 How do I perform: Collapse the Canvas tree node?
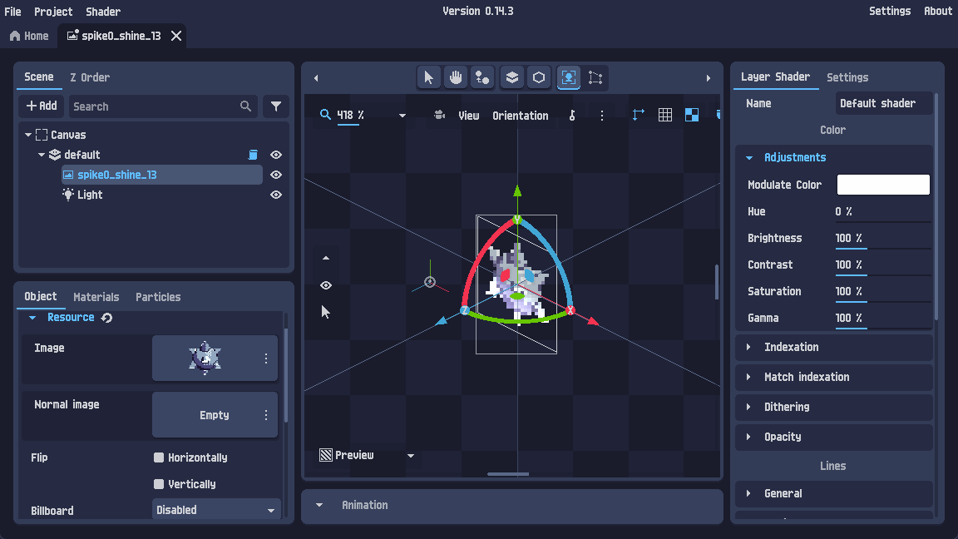click(x=28, y=135)
